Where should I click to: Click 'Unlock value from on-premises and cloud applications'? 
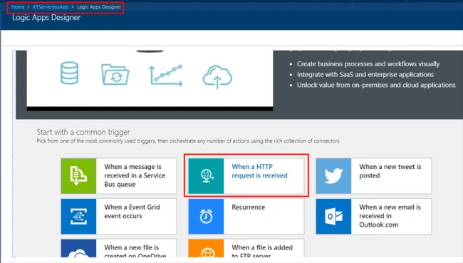coord(376,85)
